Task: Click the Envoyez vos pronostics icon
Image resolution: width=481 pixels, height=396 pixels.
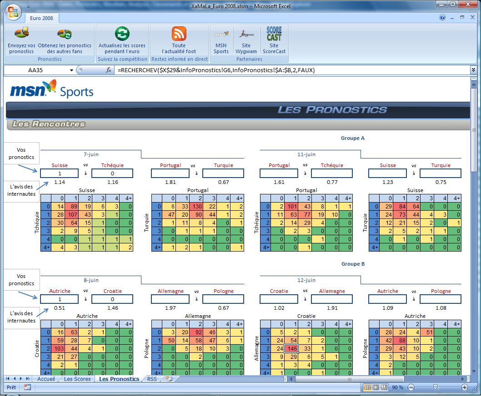Action: [x=21, y=34]
